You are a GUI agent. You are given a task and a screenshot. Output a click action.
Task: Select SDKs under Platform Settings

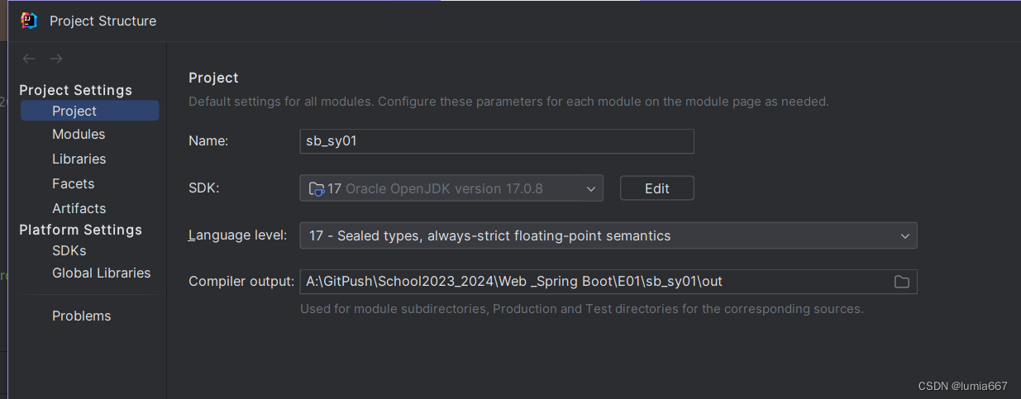click(69, 250)
